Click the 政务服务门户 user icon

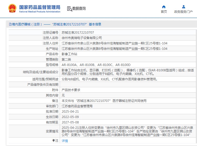pyautogui.click(x=183, y=7)
